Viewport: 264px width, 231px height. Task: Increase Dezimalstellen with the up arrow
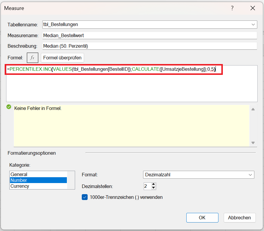coord(154,184)
